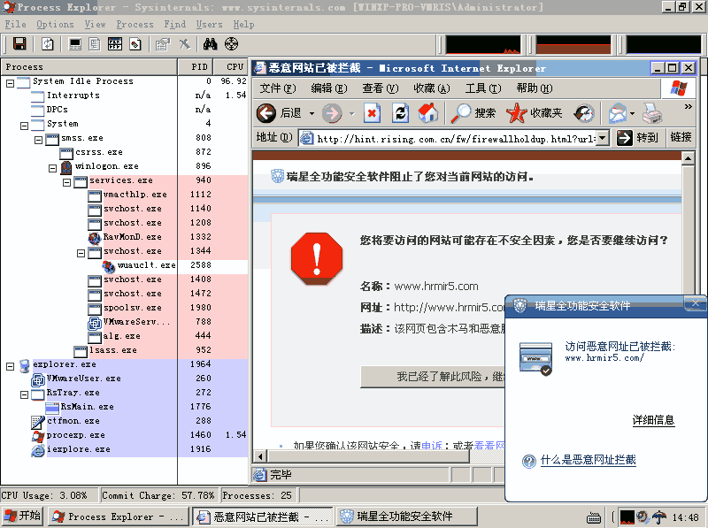The height and width of the screenshot is (528, 708).
Task: Switch to 瑞星全功能安全软件 taskbar button
Action: (406, 517)
